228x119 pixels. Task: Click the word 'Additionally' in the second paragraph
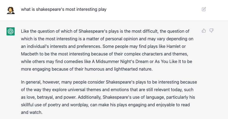(89, 97)
